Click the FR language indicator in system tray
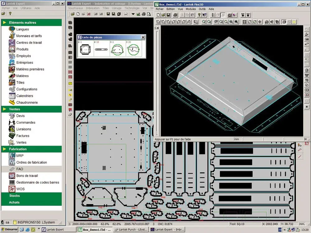Viewport: 311px width, 233px height. click(x=280, y=230)
